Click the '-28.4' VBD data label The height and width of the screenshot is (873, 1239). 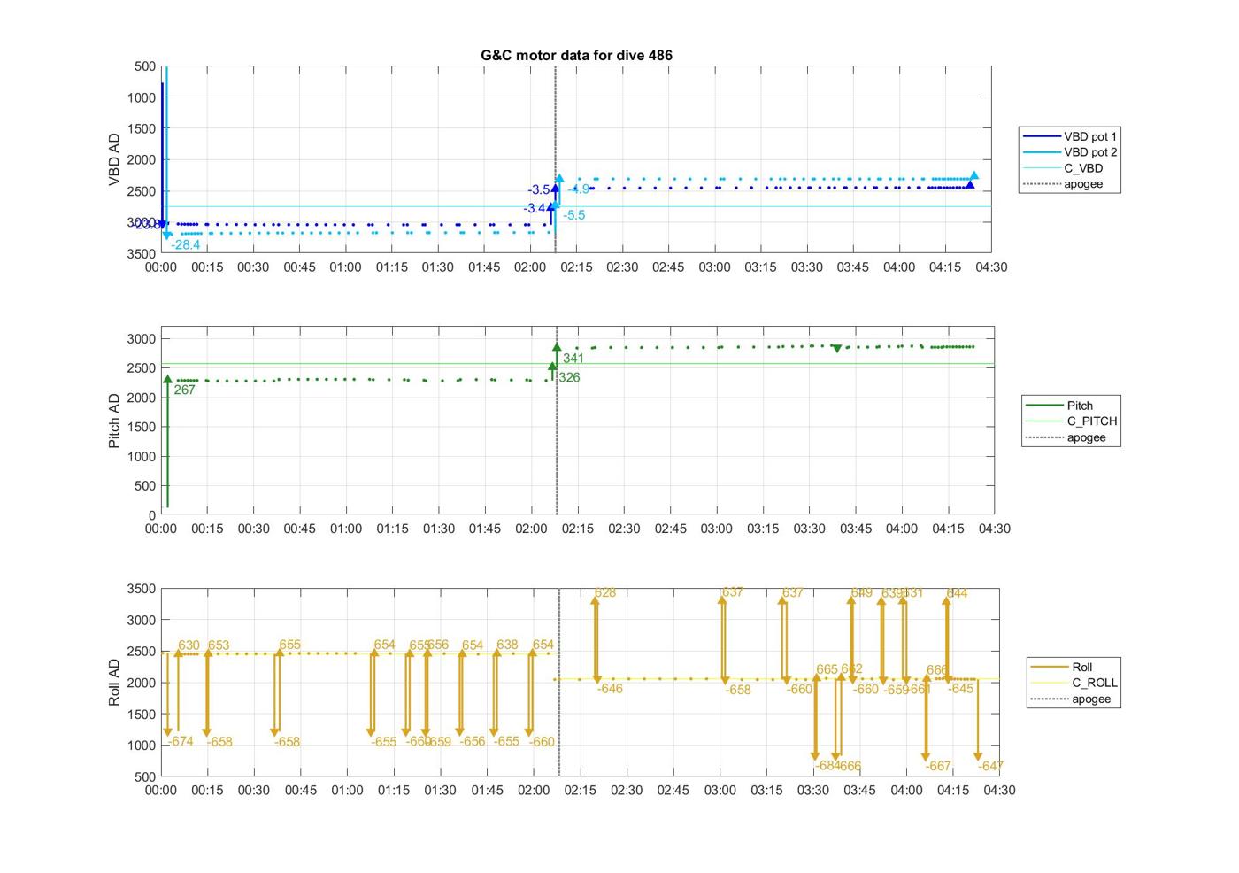(186, 245)
